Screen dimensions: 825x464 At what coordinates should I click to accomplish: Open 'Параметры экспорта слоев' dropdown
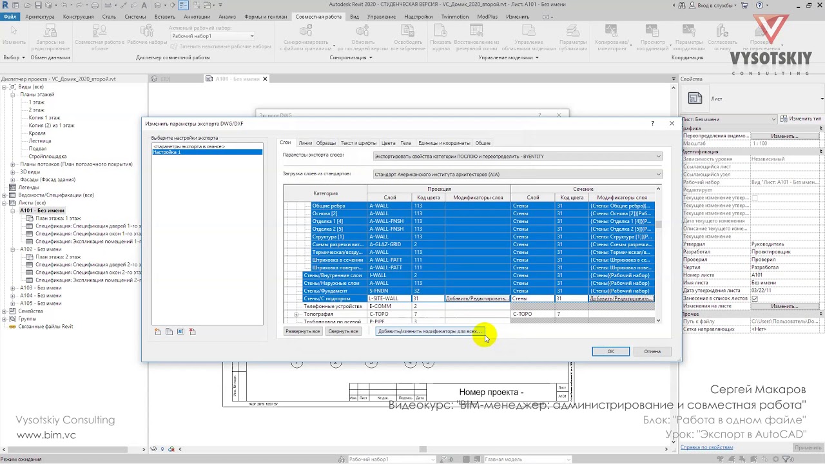tap(517, 156)
